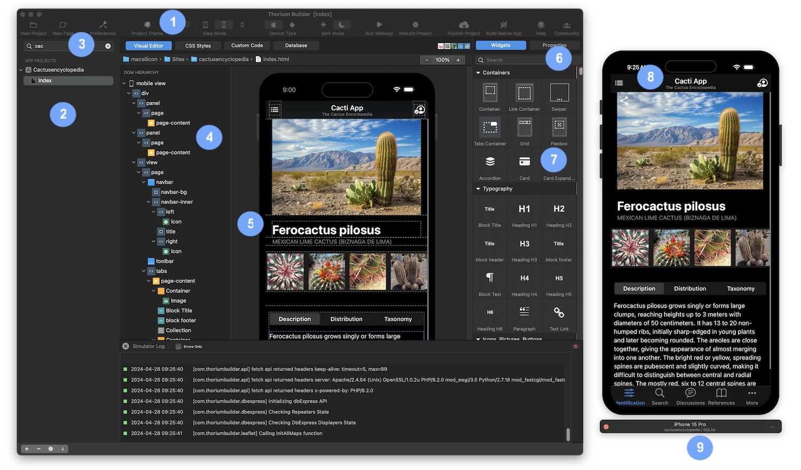
Task: Collapse the Typography widget section
Action: point(478,189)
